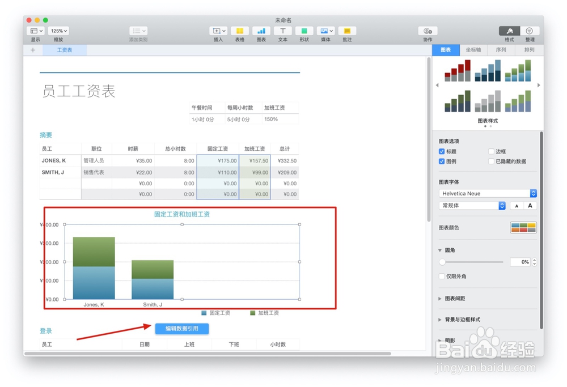This screenshot has height=387, width=567.
Task: Open the 图表颜色 color swatch
Action: click(x=523, y=227)
